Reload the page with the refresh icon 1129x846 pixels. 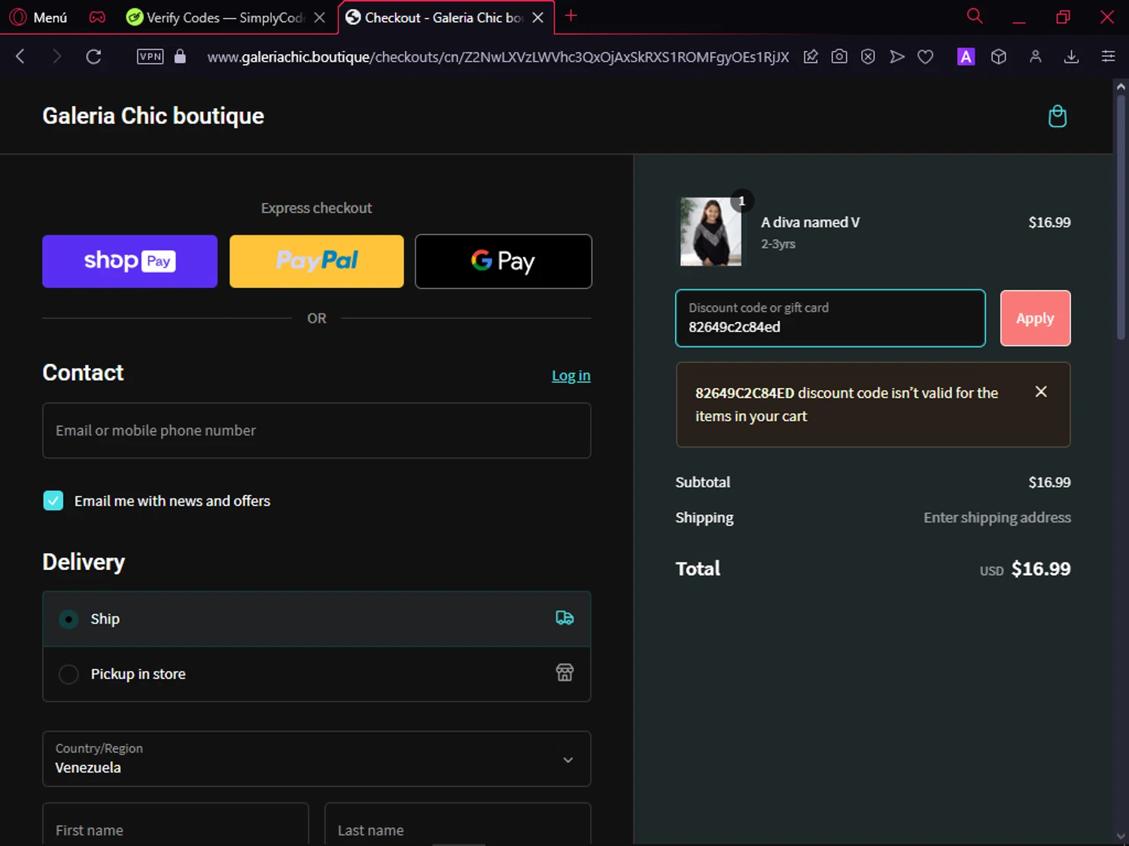click(93, 56)
